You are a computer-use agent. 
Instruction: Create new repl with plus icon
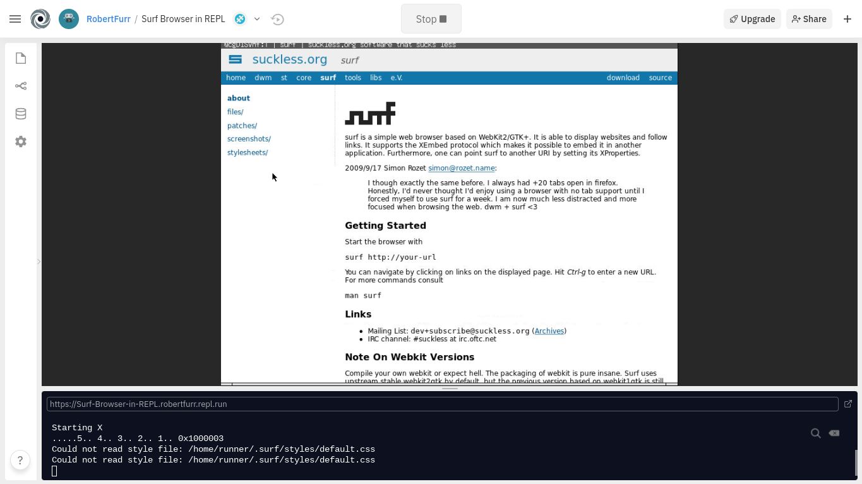point(847,19)
